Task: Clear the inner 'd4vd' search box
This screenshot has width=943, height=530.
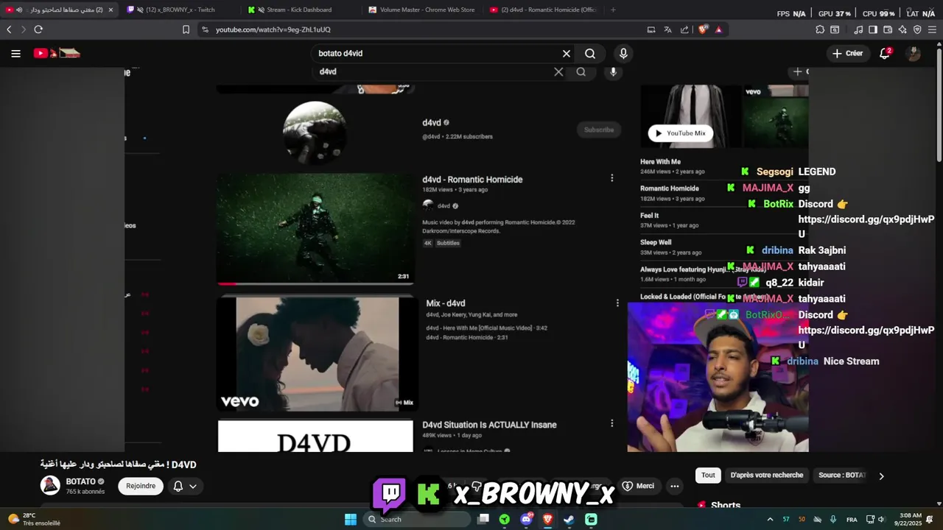Action: point(558,71)
